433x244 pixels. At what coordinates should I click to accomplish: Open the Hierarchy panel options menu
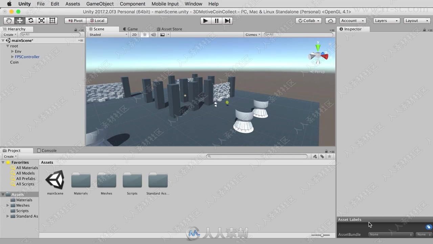click(x=81, y=30)
